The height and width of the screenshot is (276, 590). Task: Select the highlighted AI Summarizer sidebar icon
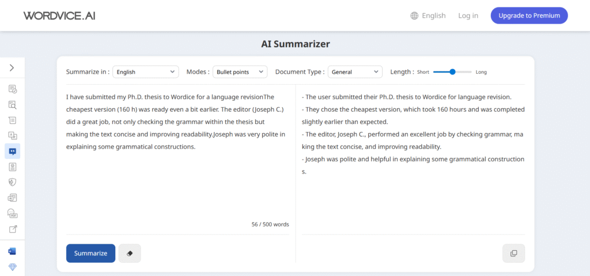click(x=13, y=152)
